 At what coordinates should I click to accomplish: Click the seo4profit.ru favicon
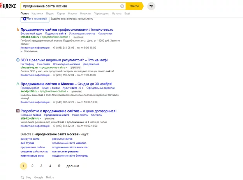click(x=18, y=84)
